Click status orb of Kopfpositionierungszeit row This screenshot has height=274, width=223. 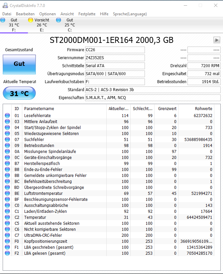(x=7, y=241)
